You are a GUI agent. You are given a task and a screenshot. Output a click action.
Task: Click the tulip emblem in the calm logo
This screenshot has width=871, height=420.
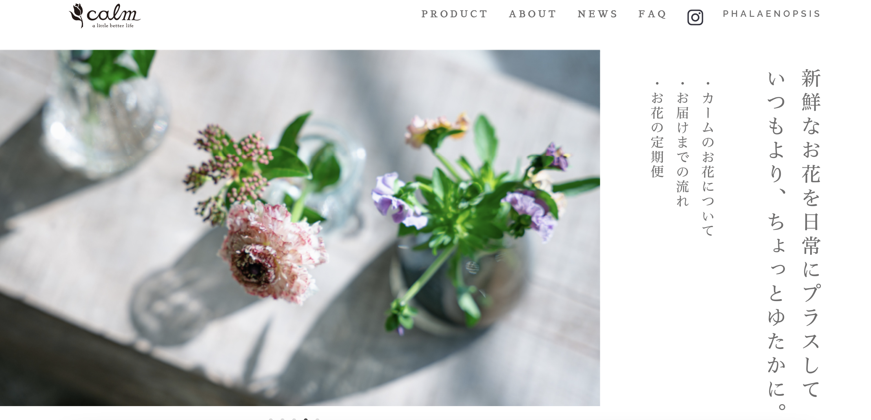pos(76,15)
